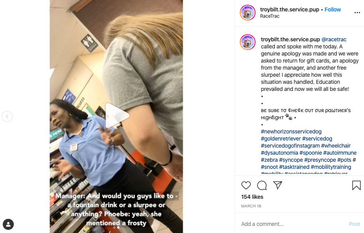Viewport: 364px width, 233px height.
Task: Select the second carousel dot indicator
Action: click(118, 227)
